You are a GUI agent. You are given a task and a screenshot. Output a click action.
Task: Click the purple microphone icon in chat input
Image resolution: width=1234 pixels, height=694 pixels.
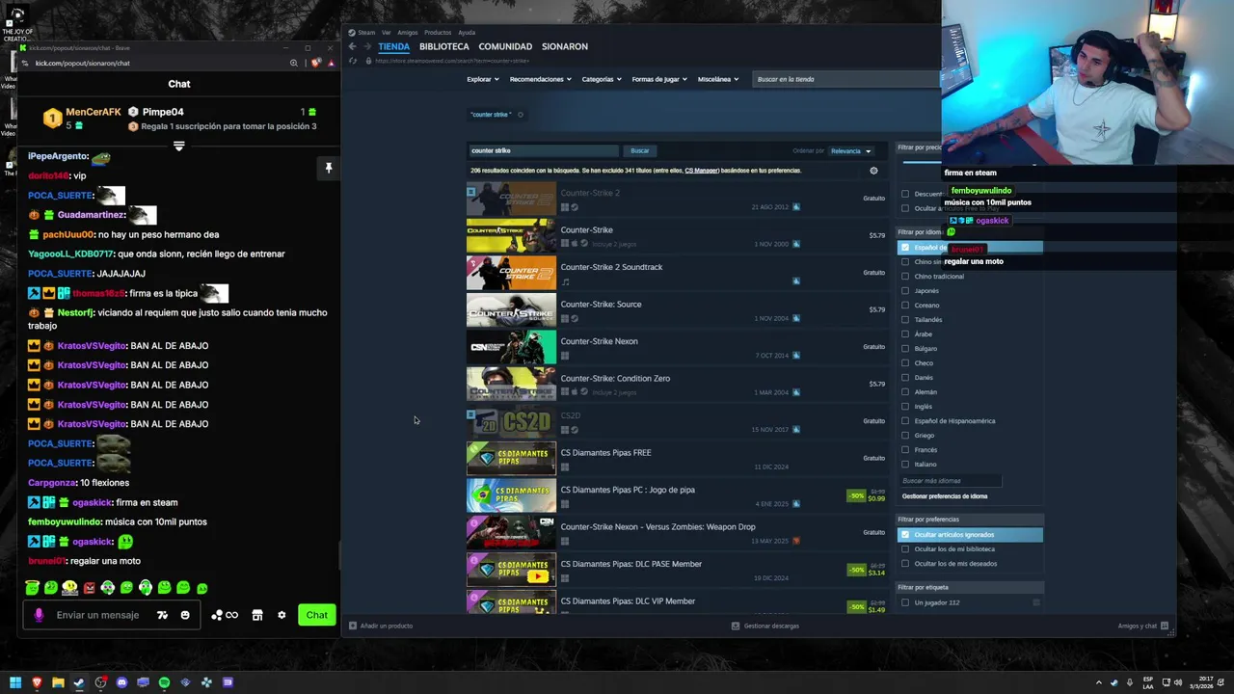[x=39, y=615]
